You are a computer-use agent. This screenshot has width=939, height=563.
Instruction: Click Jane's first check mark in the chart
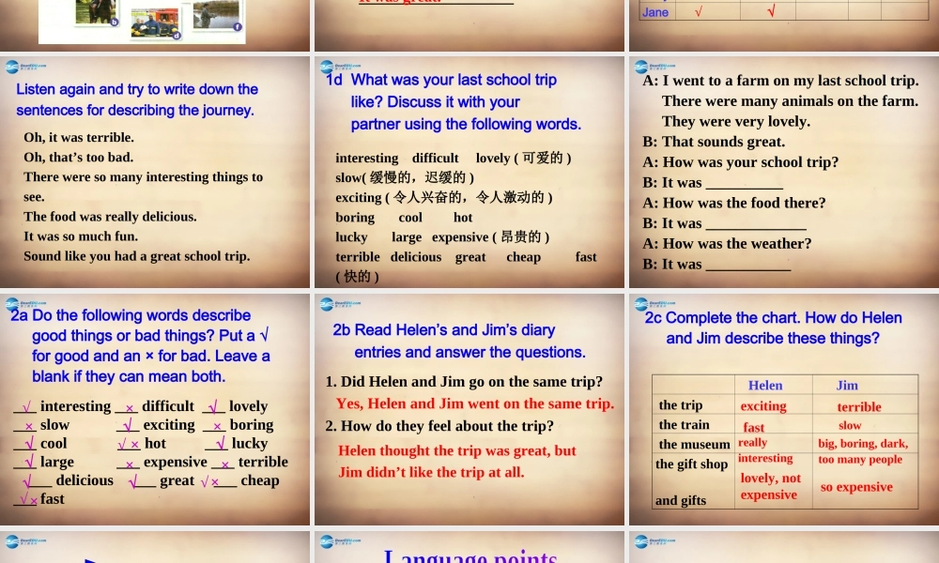point(700,12)
